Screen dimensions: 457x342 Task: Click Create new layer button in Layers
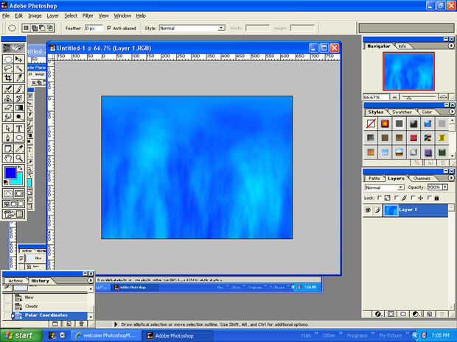(429, 314)
